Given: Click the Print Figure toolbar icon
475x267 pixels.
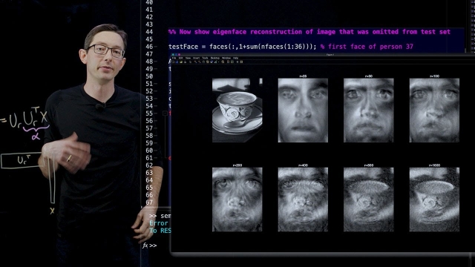Looking at the screenshot, I should point(185,62).
